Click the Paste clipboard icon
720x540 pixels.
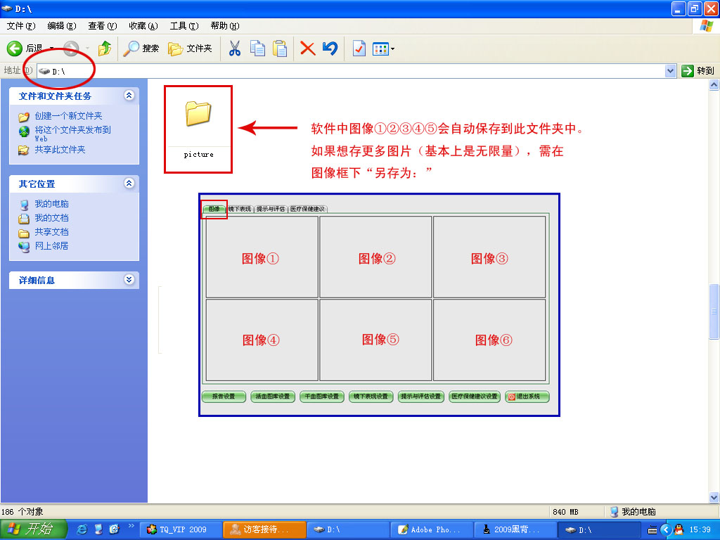point(280,49)
